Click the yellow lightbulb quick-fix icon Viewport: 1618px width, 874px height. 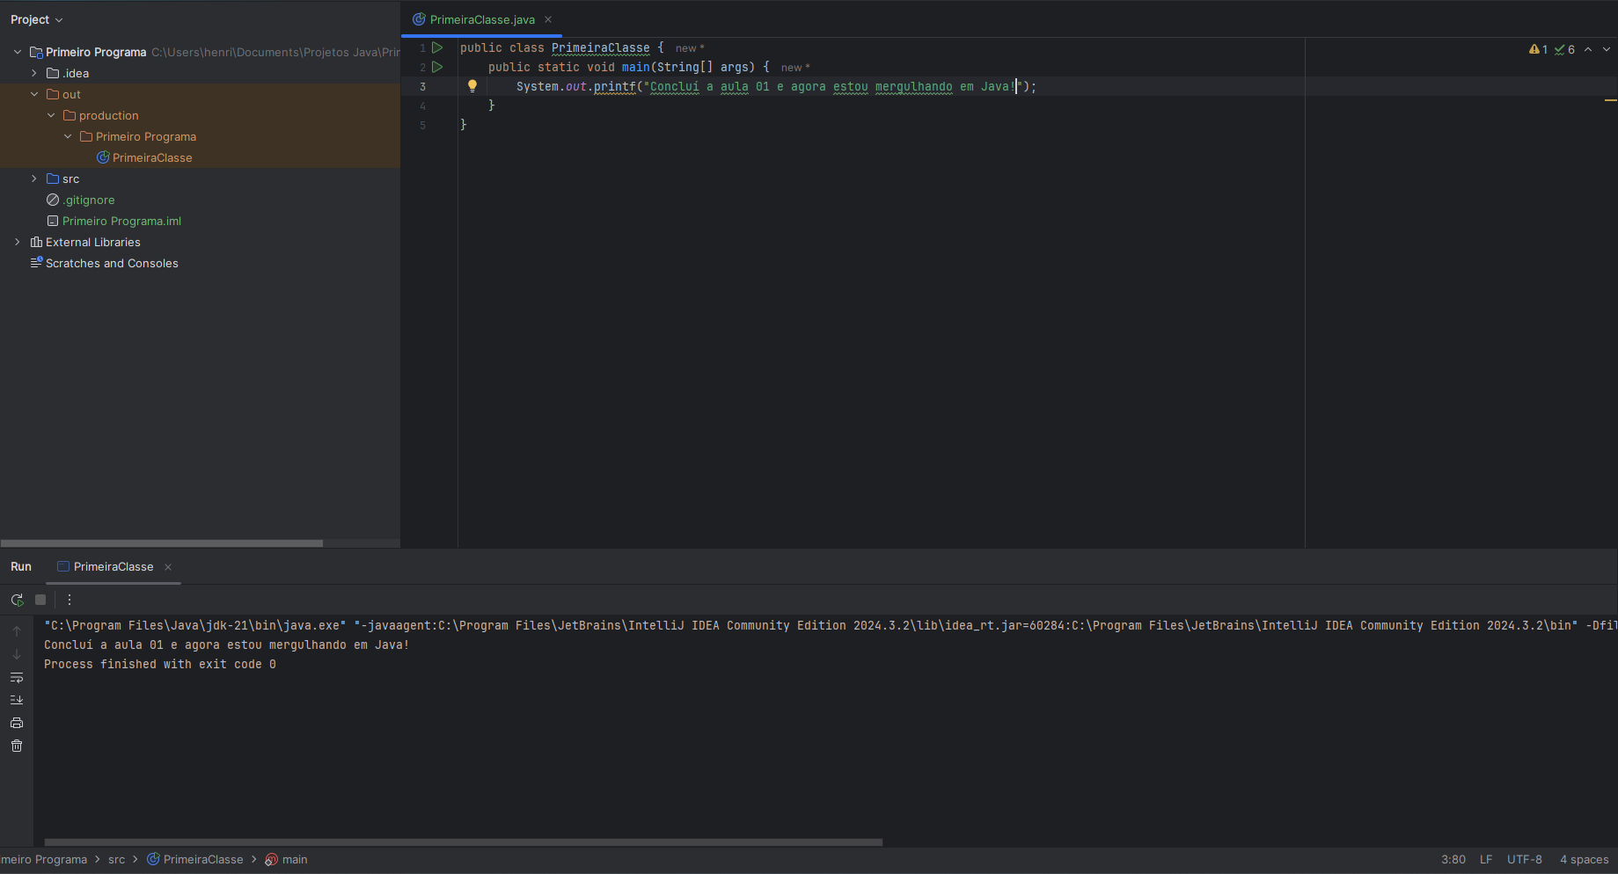(472, 86)
